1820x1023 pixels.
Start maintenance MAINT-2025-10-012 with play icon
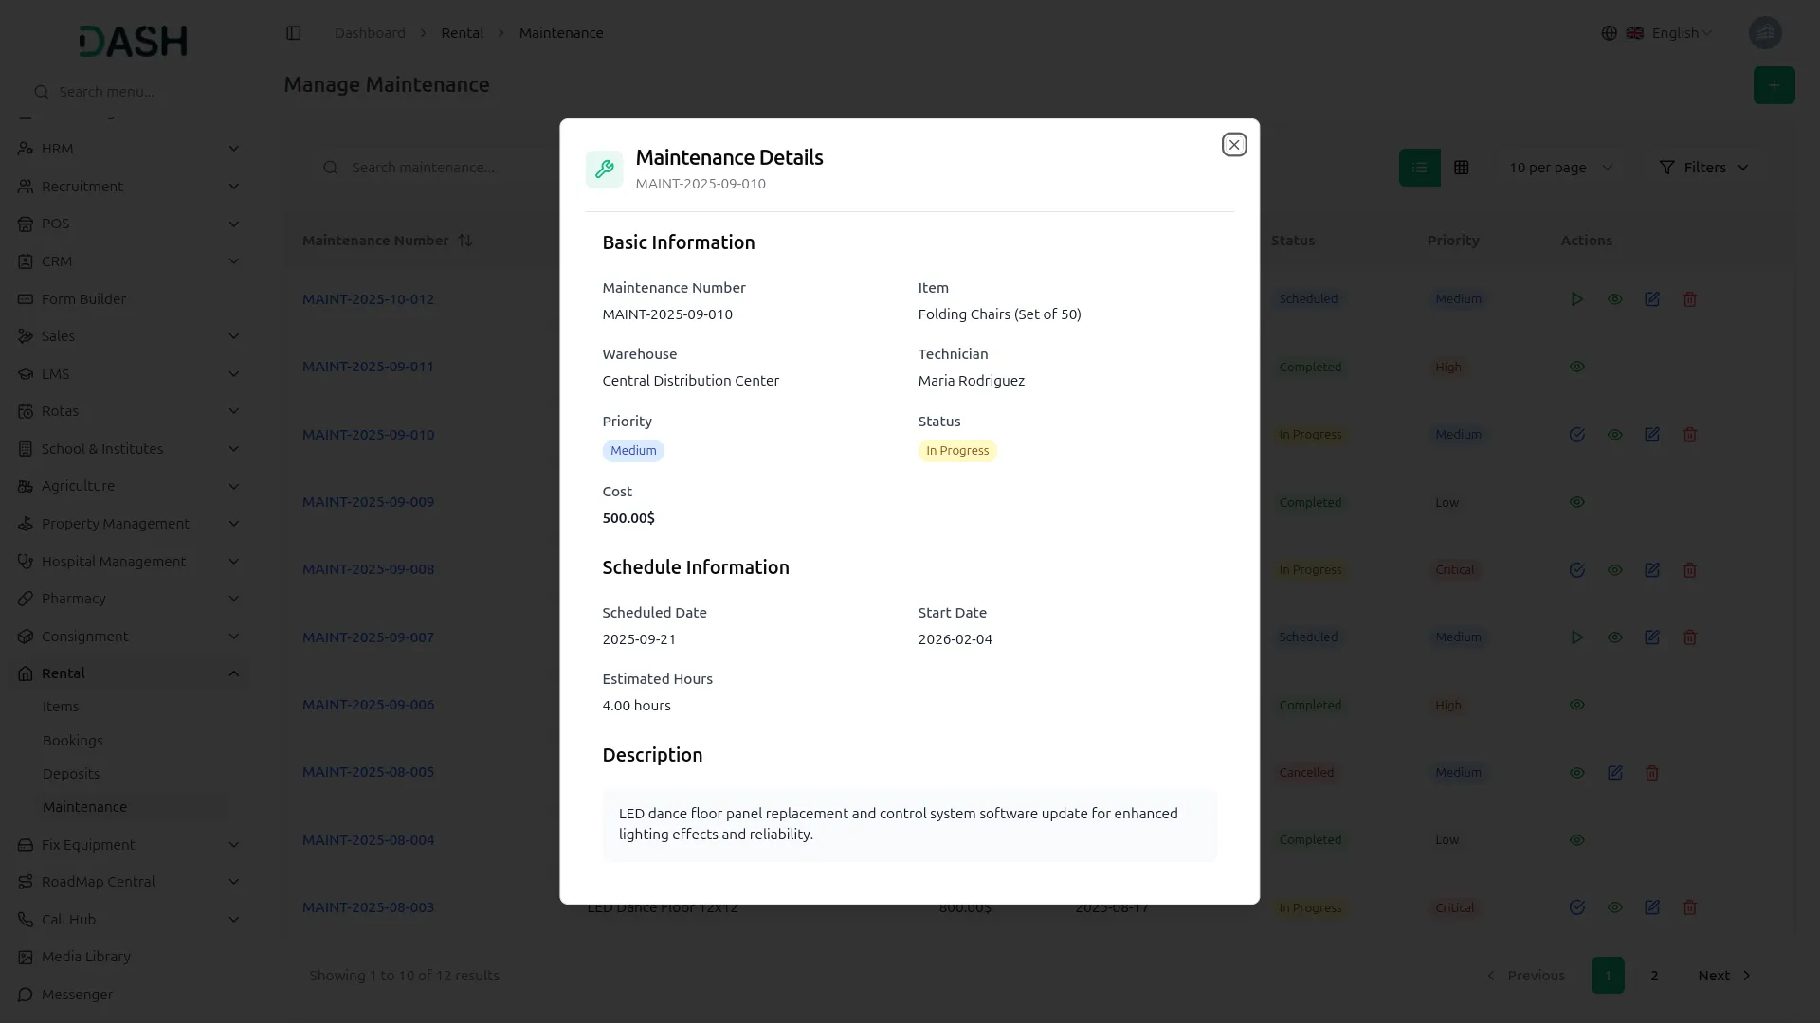[x=1576, y=299]
